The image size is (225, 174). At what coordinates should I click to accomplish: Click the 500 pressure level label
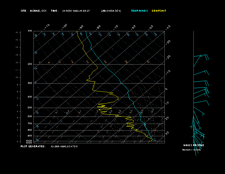(x=30, y=108)
